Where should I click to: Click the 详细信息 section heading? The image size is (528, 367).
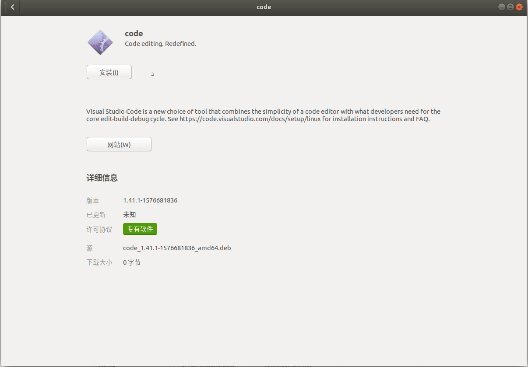(x=102, y=178)
